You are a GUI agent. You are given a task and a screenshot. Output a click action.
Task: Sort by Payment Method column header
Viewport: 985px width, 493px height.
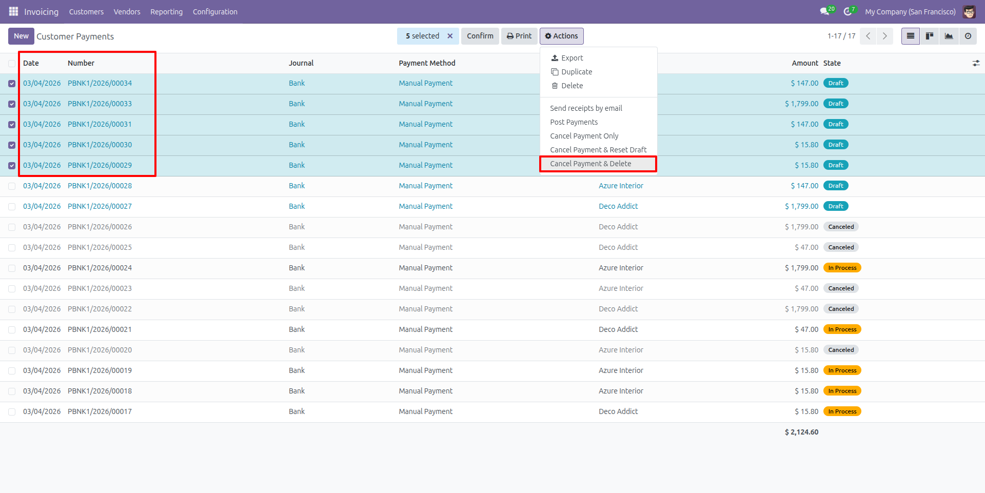click(x=427, y=63)
